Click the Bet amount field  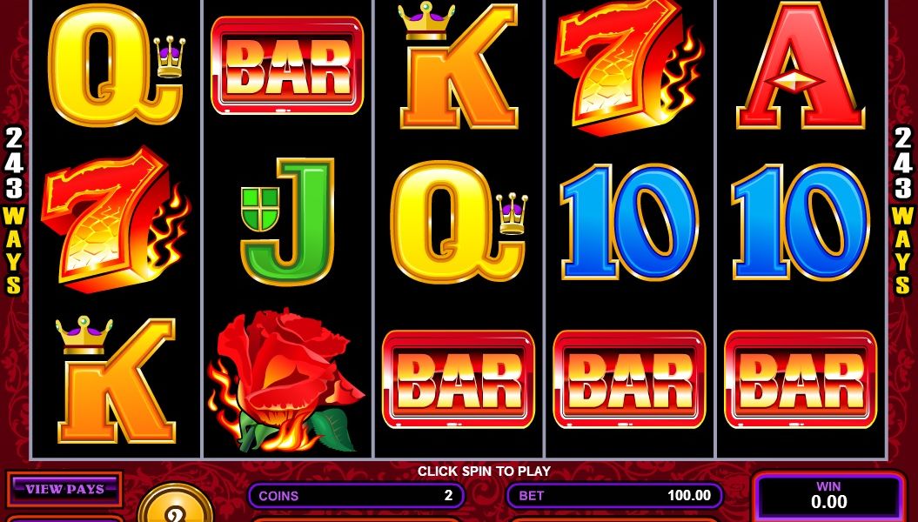pyautogui.click(x=614, y=496)
